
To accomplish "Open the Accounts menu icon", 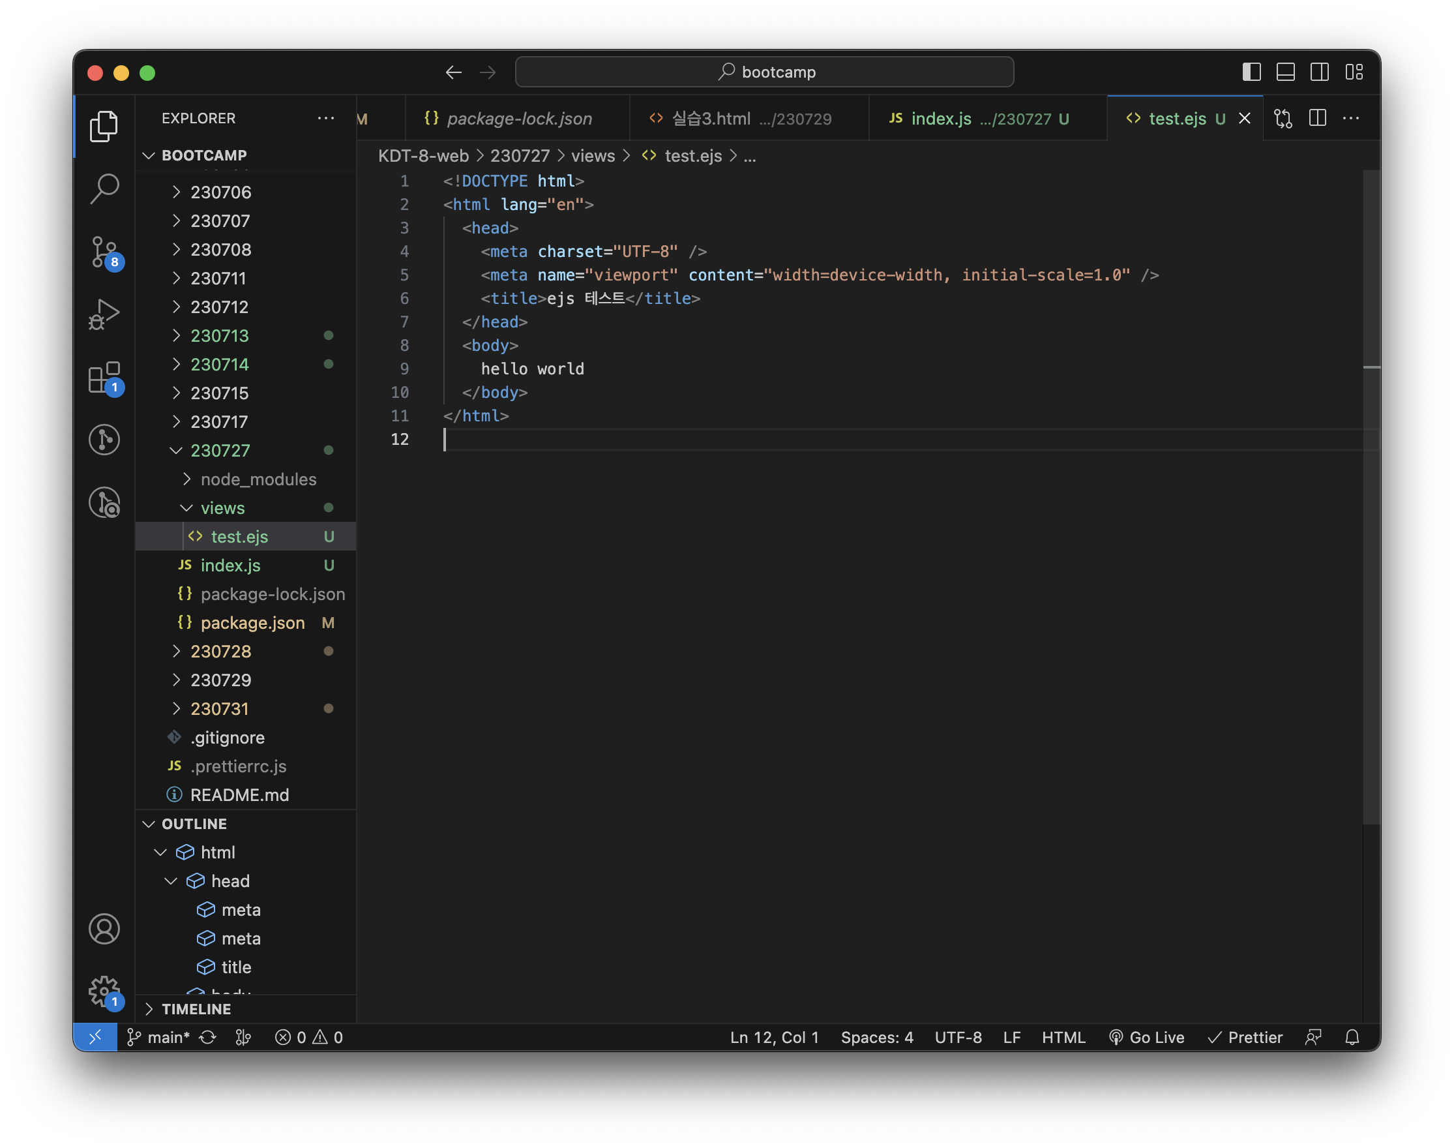I will (x=104, y=929).
